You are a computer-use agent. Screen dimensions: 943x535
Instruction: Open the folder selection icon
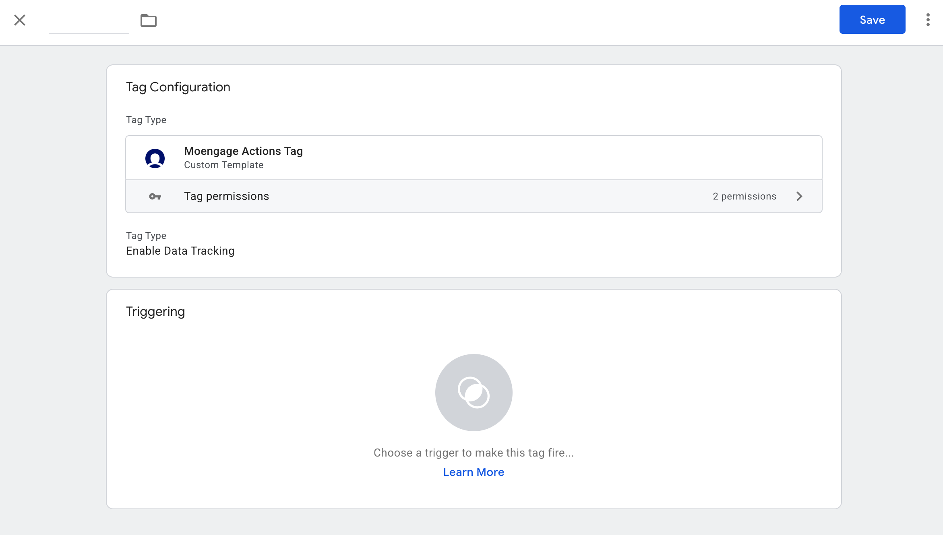[149, 20]
